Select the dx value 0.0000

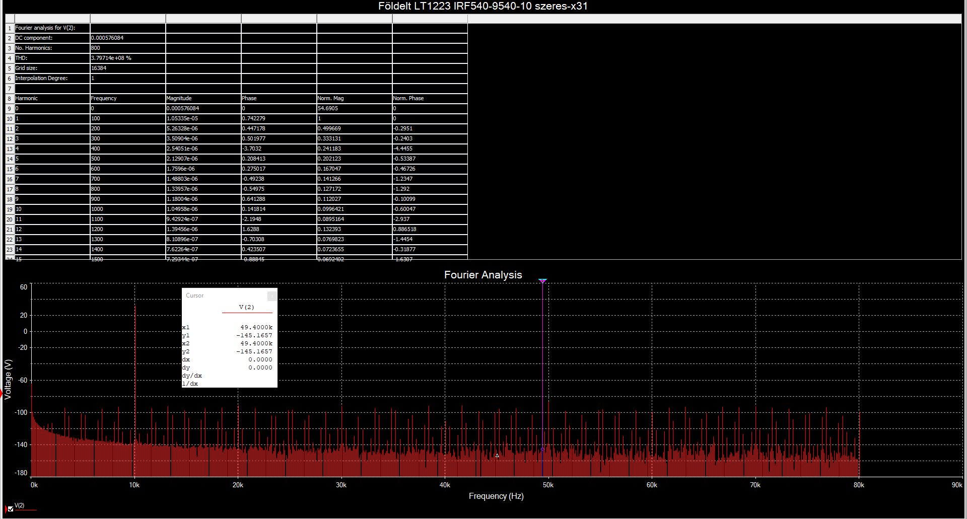pos(260,359)
